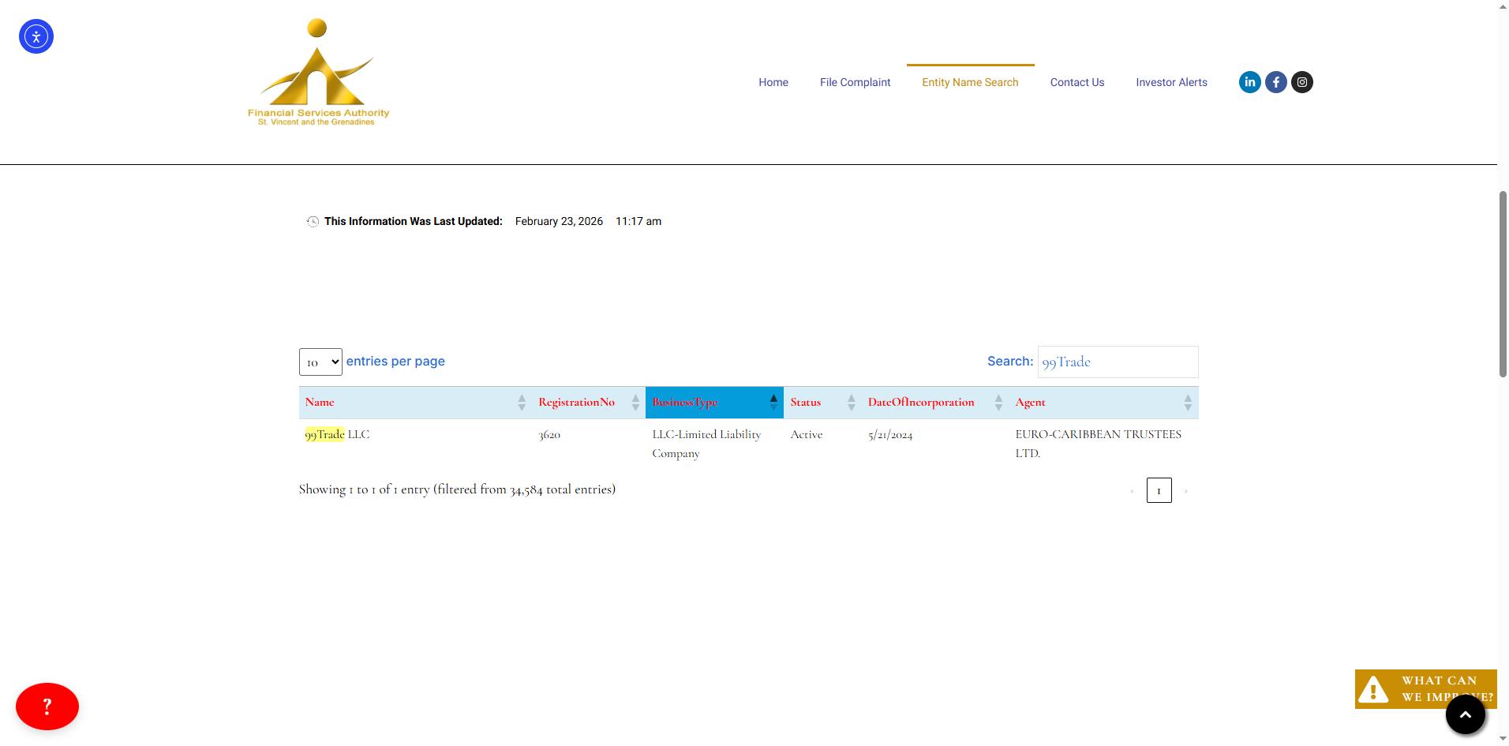This screenshot has width=1509, height=746.
Task: Open the Investor Alerts menu item
Action: [x=1171, y=82]
